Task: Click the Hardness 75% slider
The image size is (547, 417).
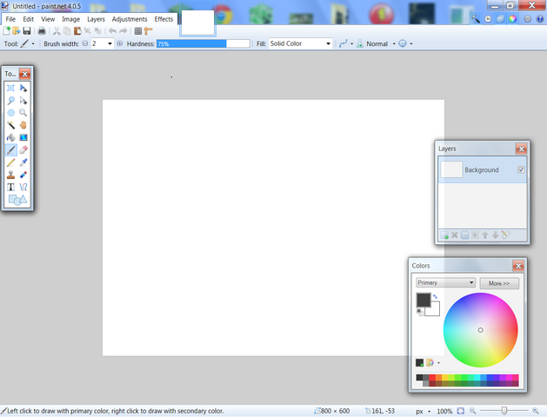Action: 203,43
